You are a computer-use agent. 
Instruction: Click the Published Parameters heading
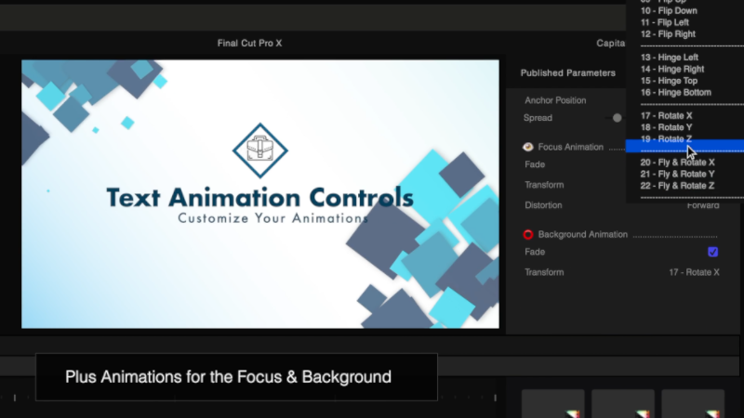tap(568, 73)
